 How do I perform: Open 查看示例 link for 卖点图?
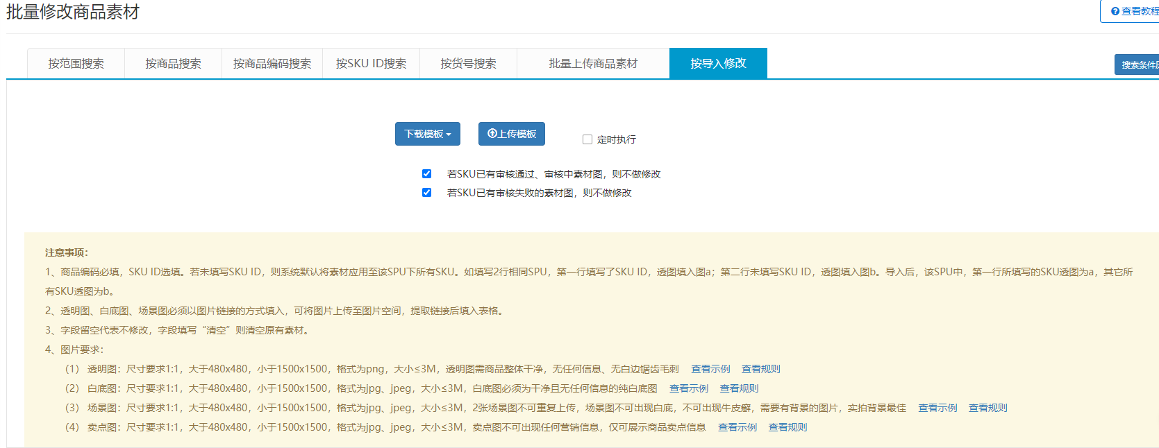pos(737,427)
